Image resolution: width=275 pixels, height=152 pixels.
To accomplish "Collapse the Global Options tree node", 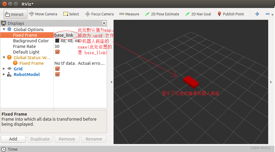I will click(4, 30).
